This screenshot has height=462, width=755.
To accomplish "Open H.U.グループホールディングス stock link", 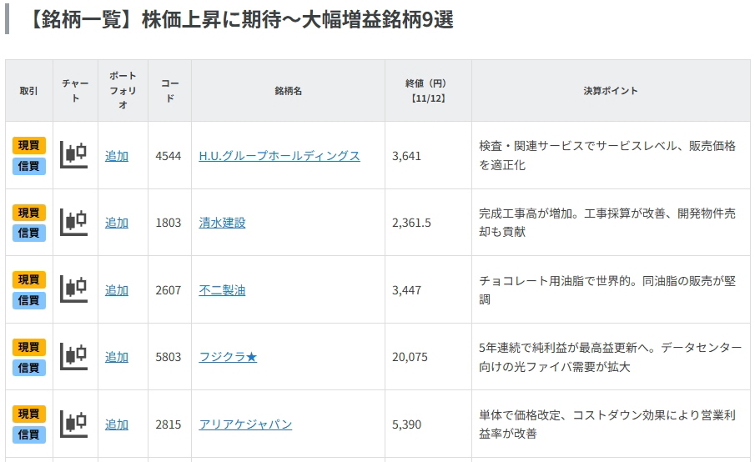I will click(x=279, y=156).
